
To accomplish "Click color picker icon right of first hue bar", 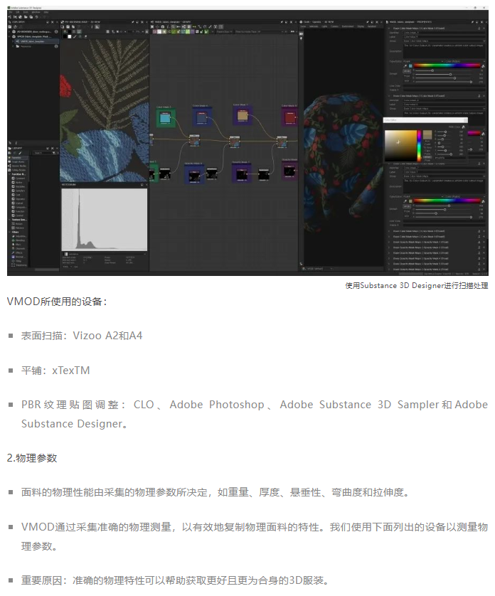I will coord(484,65).
